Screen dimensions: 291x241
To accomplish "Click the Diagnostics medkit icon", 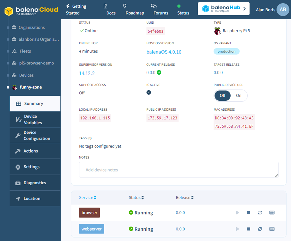I will tap(18, 183).
